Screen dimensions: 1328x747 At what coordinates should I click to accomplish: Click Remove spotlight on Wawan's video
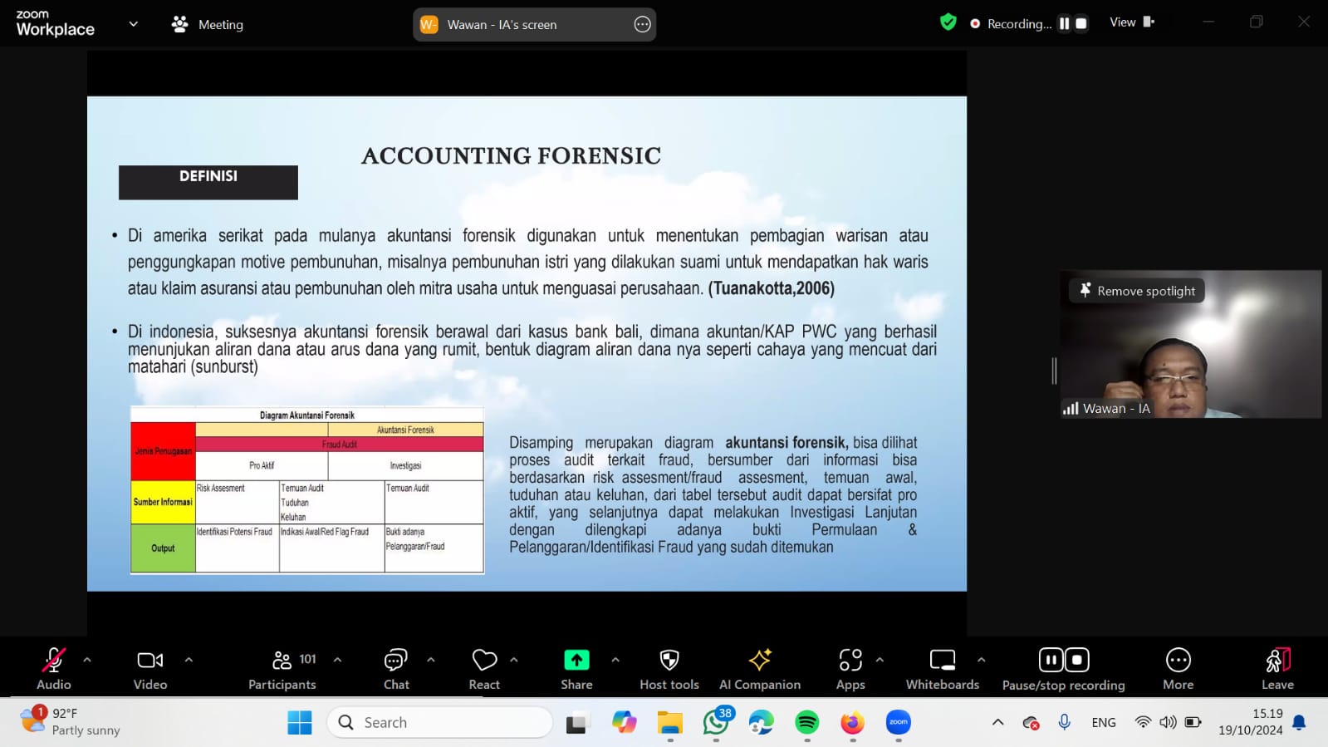tap(1137, 291)
